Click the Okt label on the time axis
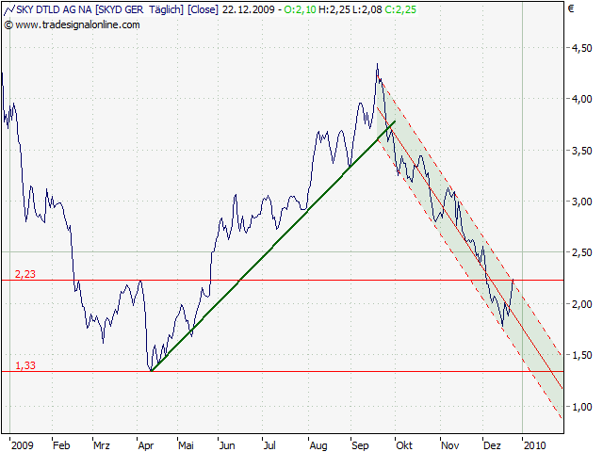The image size is (603, 452). (404, 444)
